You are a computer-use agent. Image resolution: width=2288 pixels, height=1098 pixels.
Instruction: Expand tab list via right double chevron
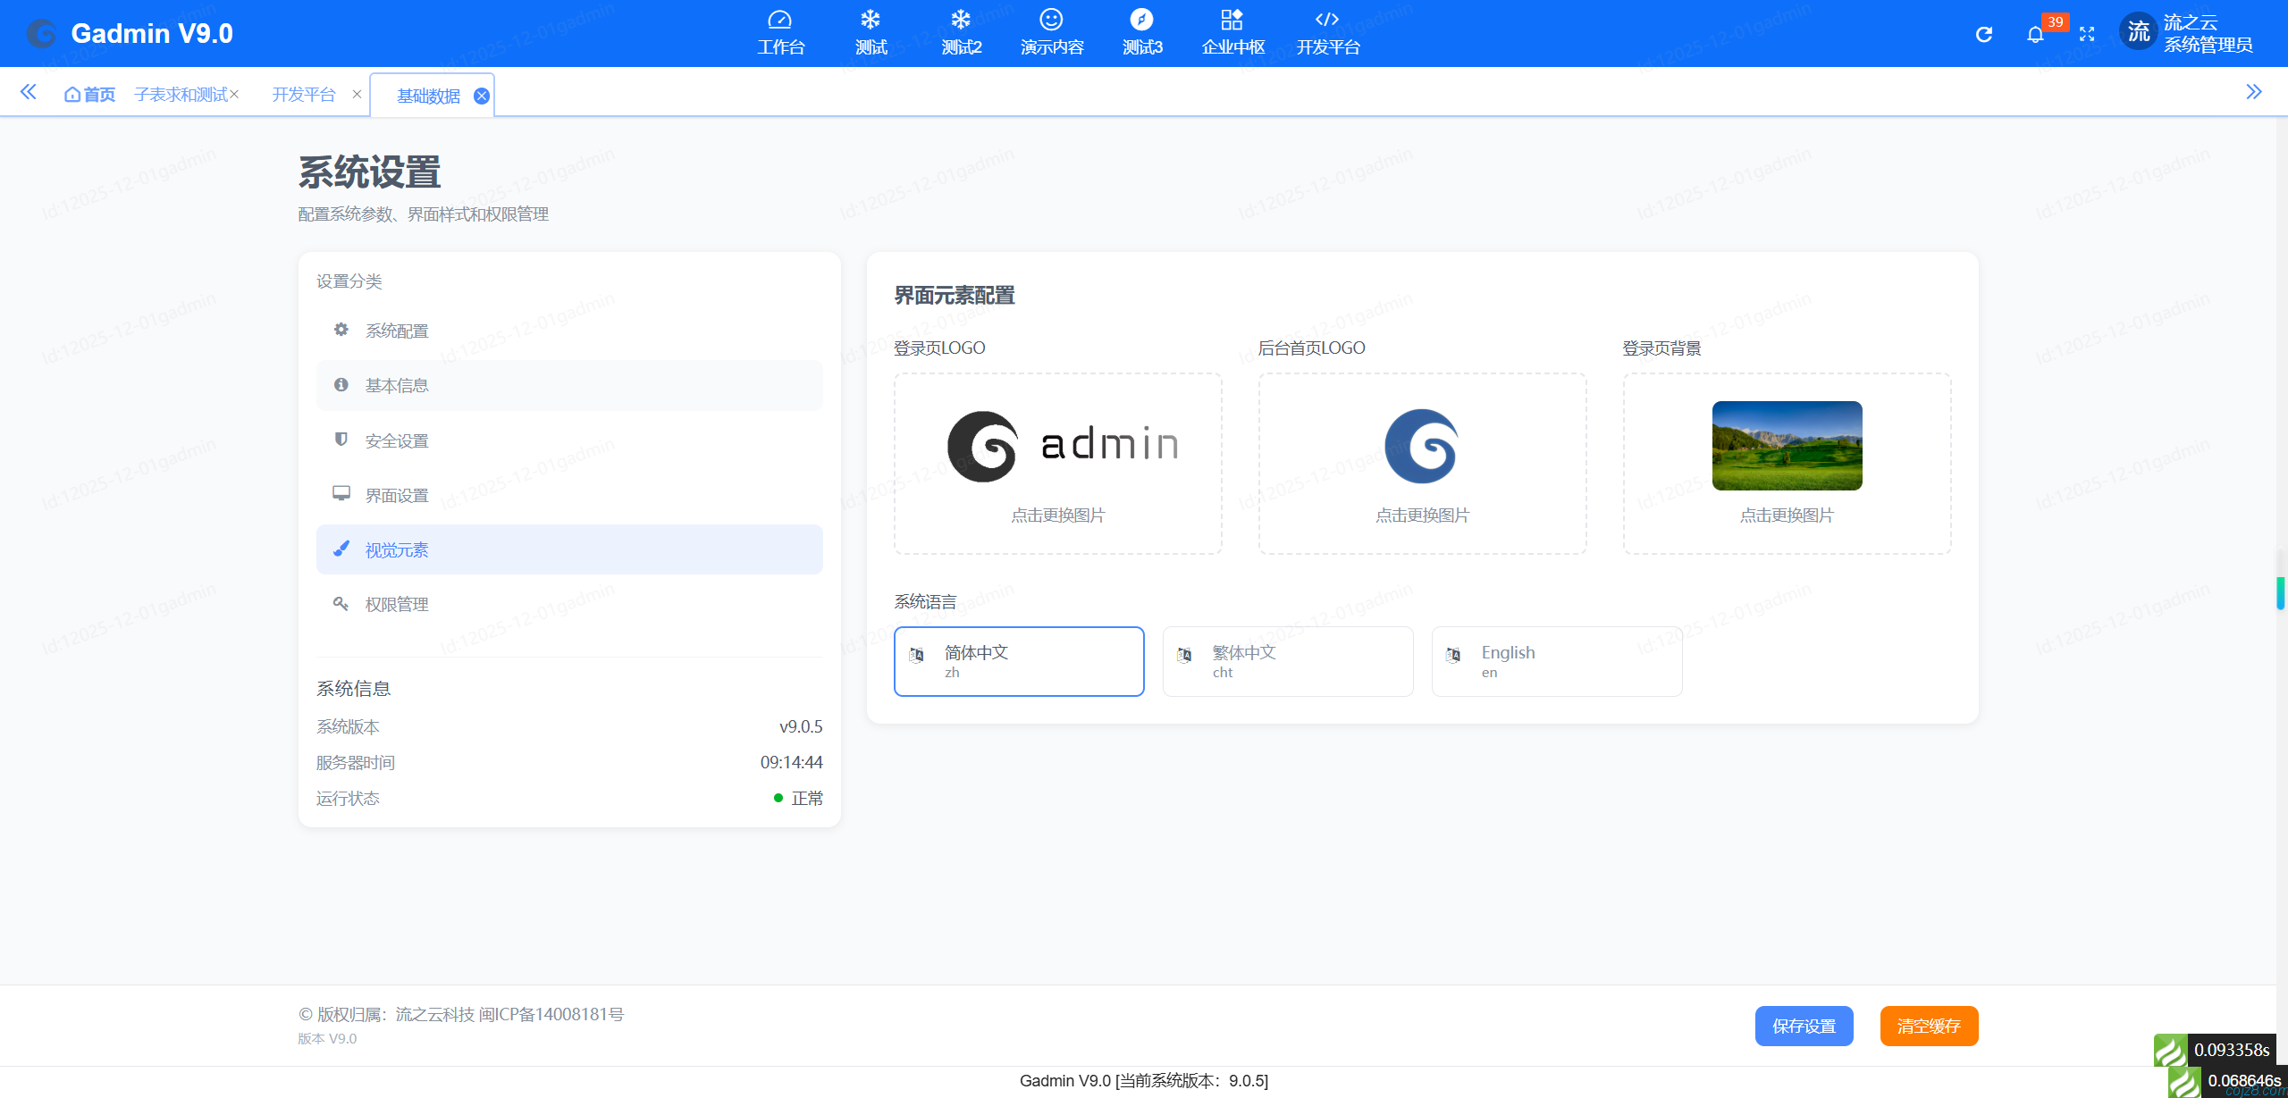[x=2255, y=92]
